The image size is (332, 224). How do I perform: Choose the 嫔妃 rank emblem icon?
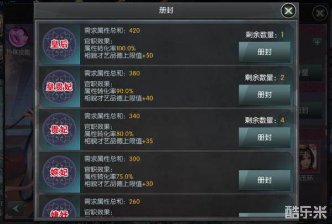point(59,173)
